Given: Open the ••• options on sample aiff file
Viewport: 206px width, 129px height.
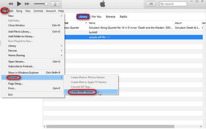Looking at the screenshot, I should click(x=108, y=37).
